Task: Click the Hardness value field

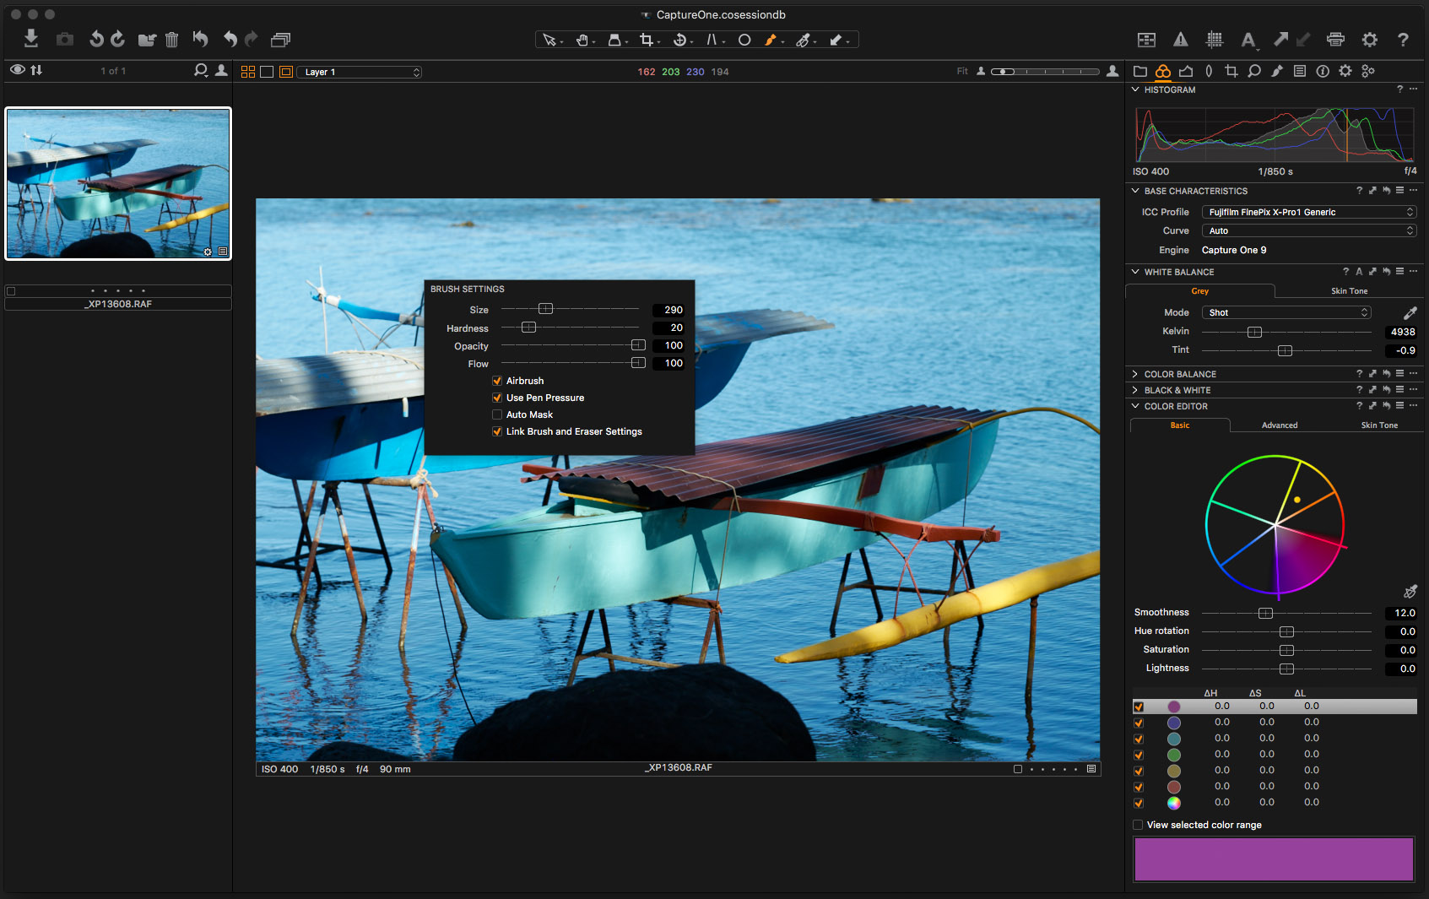Action: (x=668, y=328)
